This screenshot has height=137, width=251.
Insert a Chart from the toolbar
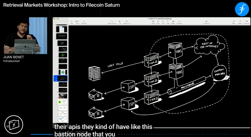click(158, 22)
